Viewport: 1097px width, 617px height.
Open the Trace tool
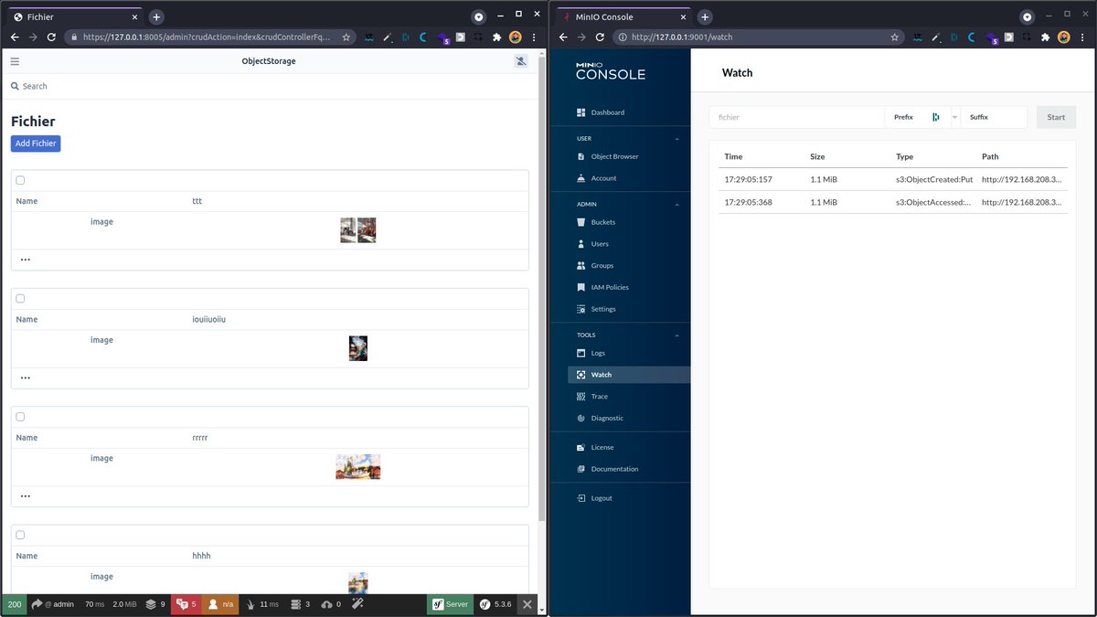point(599,396)
